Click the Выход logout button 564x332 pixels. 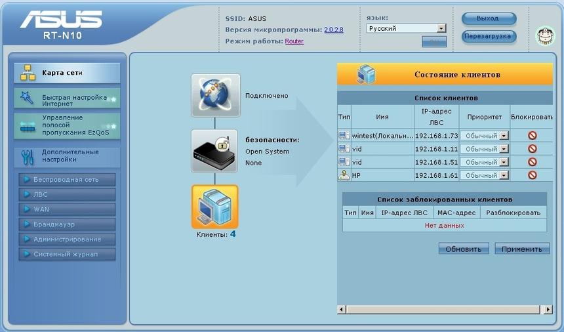(489, 18)
